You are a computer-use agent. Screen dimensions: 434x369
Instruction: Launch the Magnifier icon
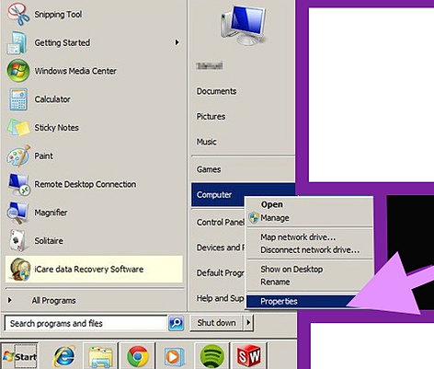[17, 213]
